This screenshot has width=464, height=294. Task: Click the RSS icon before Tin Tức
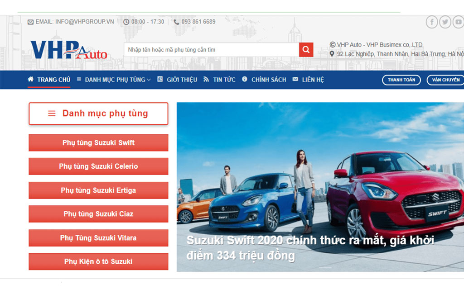(206, 79)
